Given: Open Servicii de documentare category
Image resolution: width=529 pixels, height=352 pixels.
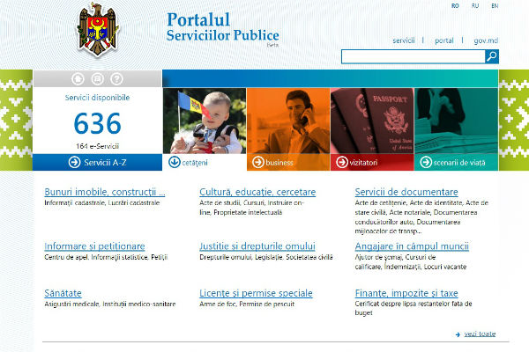Looking at the screenshot, I should [406, 191].
